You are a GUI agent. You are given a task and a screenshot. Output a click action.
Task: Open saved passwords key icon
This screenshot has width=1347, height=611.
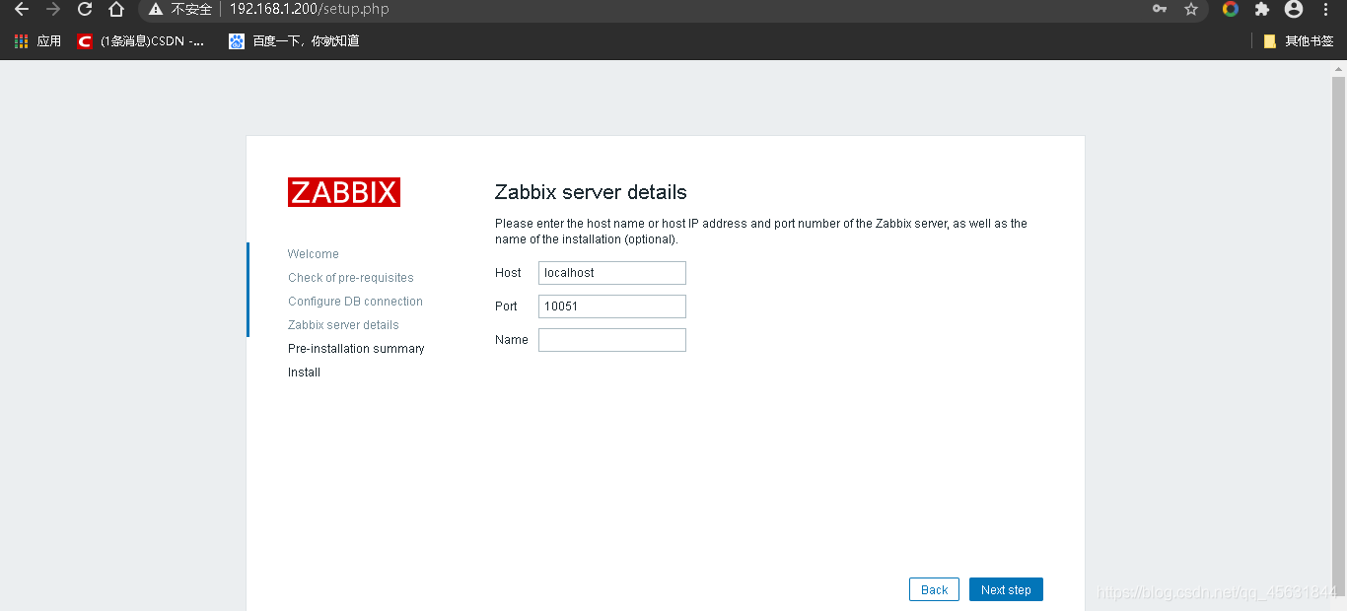pyautogui.click(x=1160, y=9)
